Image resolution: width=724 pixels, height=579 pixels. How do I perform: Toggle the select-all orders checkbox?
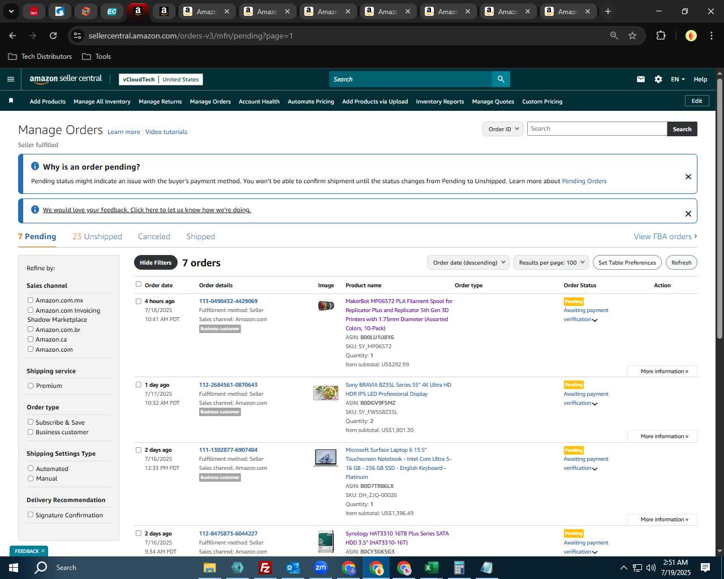coord(139,284)
